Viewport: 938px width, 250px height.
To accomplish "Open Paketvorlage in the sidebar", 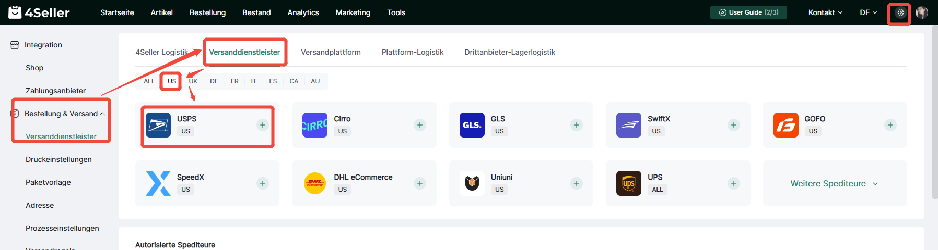I will [48, 182].
